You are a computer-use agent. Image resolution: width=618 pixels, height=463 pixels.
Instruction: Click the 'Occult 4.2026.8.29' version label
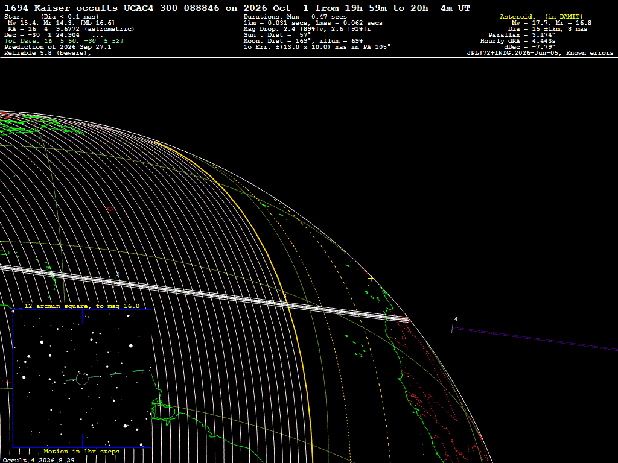[x=39, y=460]
